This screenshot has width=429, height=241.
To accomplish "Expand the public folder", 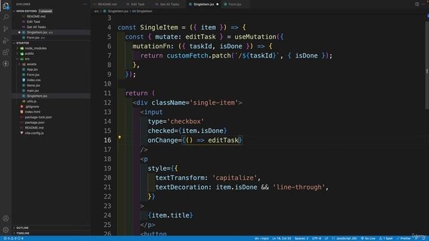I will pyautogui.click(x=29, y=54).
